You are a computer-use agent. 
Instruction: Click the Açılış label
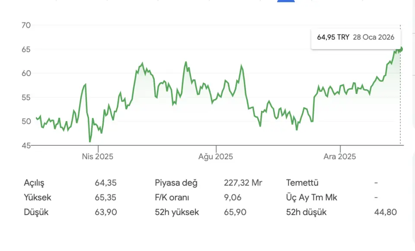(34, 183)
